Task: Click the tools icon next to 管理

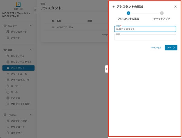Action: 5,50
